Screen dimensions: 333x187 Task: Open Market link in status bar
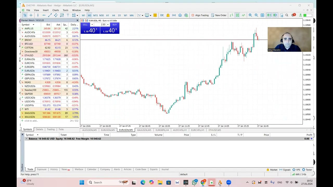coord(272,170)
